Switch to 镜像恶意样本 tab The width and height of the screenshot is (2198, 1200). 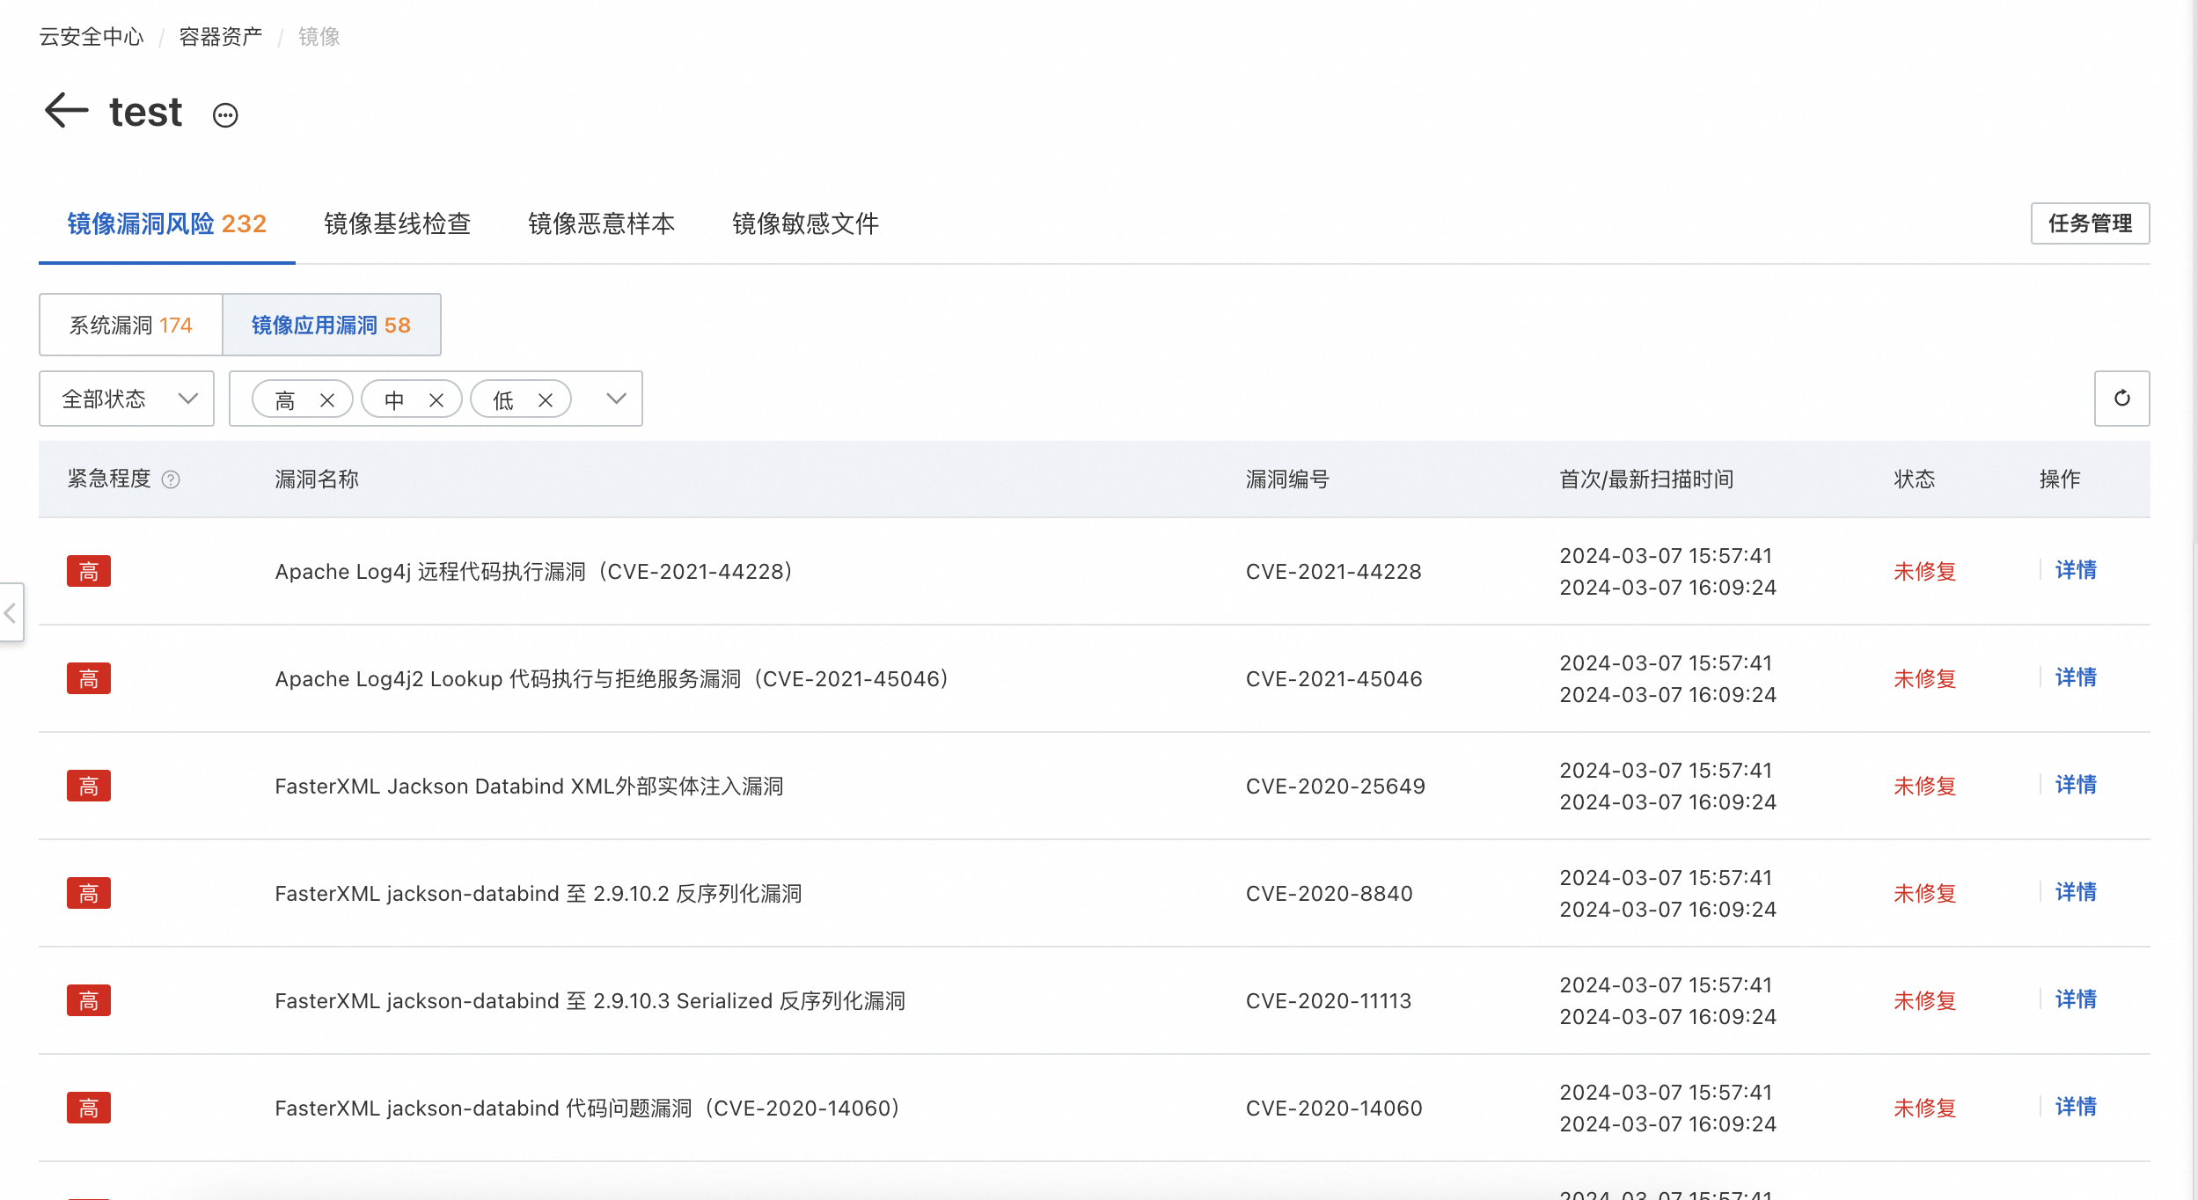pyautogui.click(x=601, y=223)
